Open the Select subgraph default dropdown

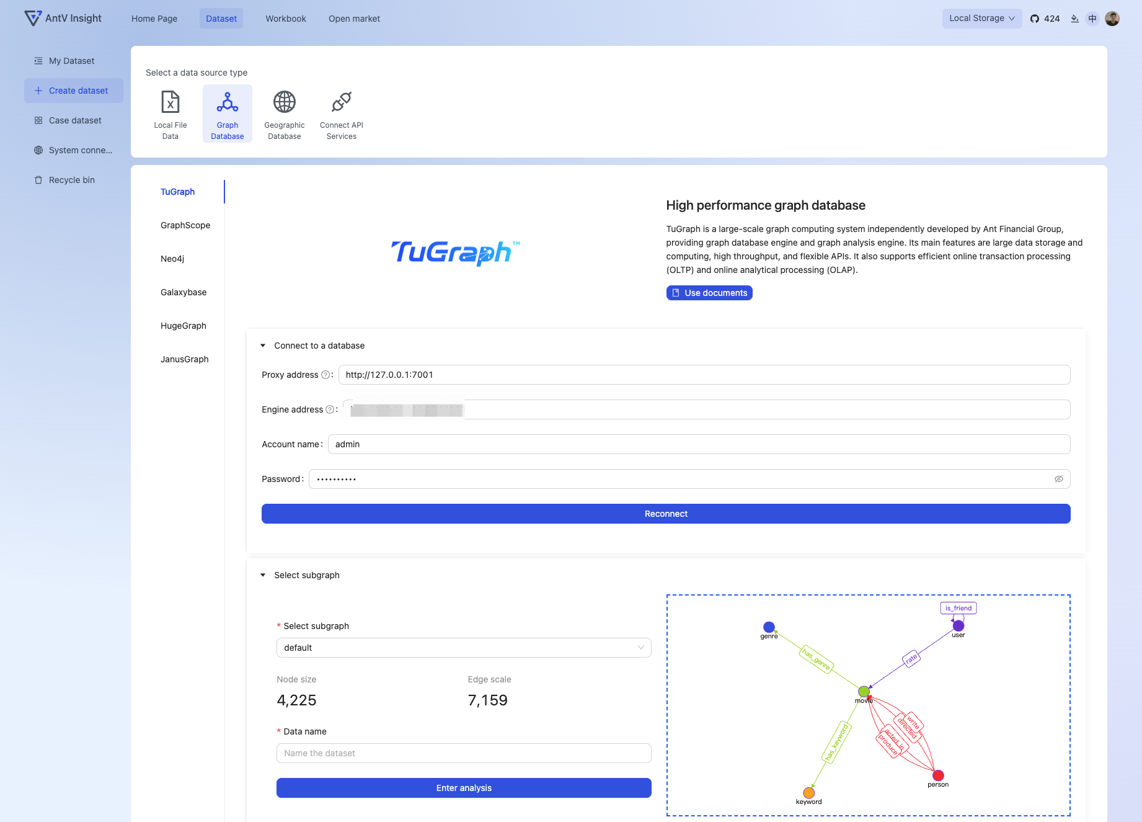point(464,648)
